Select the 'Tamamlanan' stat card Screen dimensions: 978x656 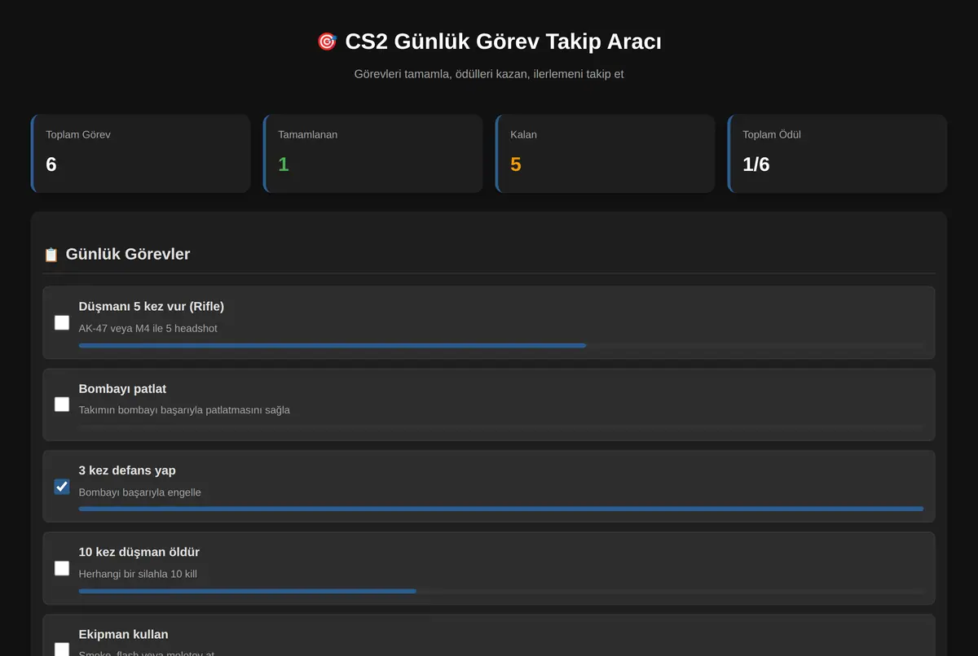coord(372,153)
